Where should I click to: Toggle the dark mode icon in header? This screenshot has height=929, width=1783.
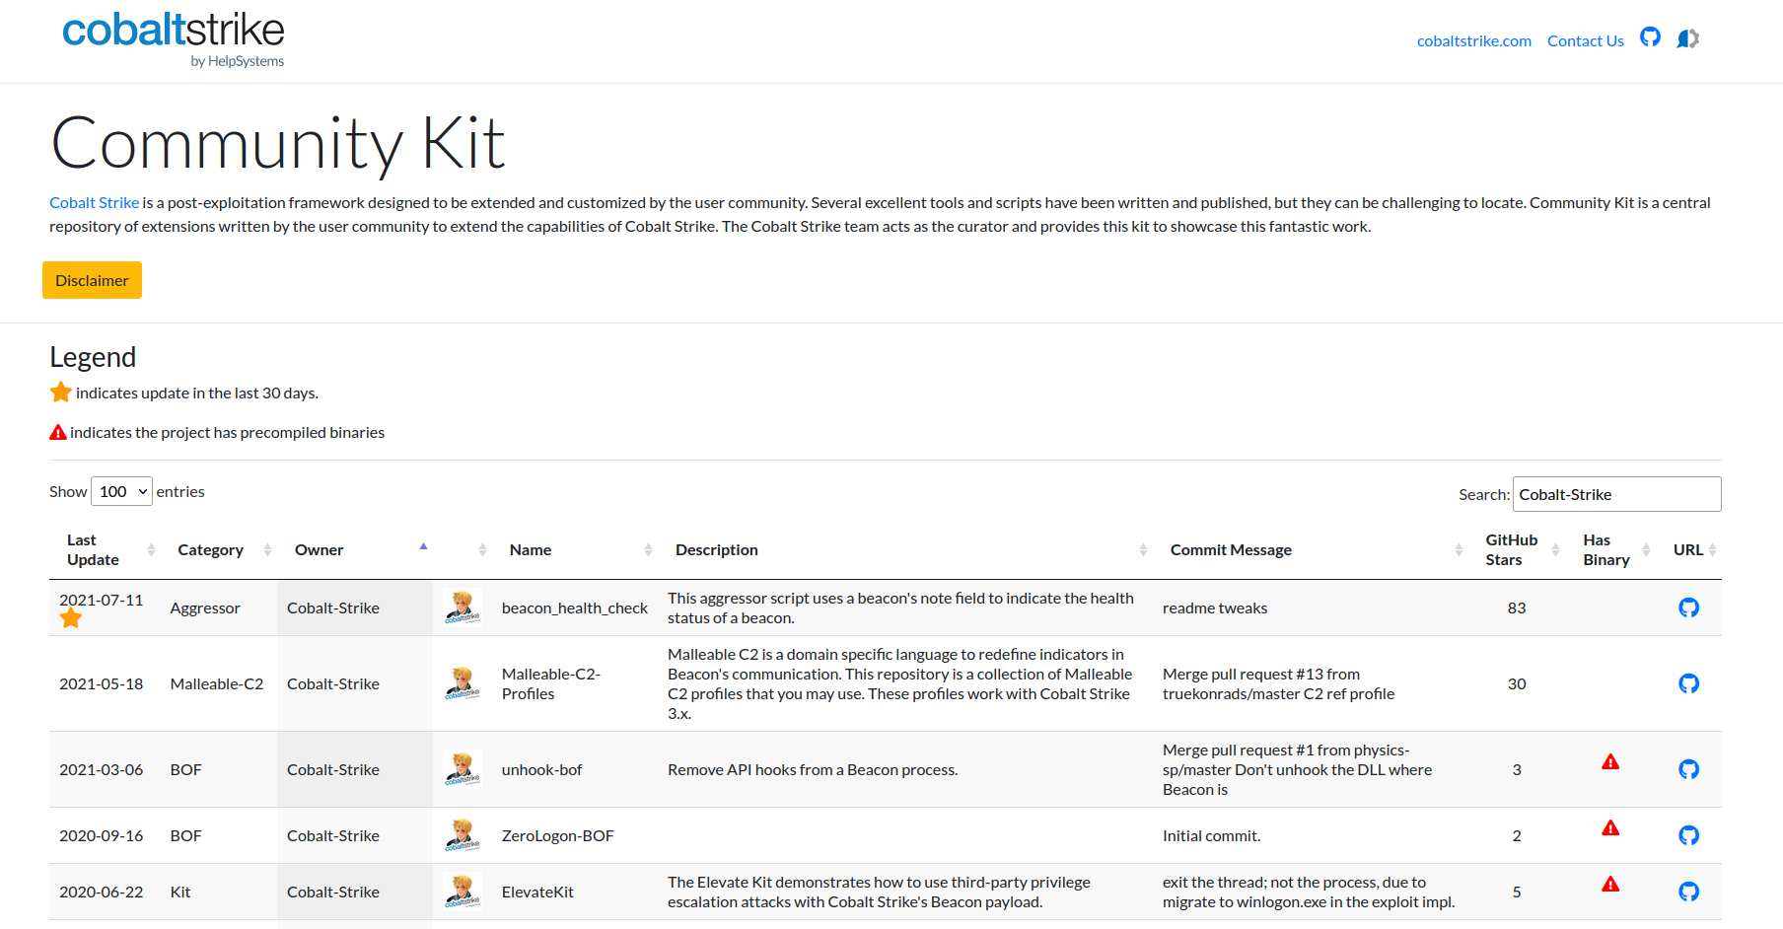pos(1687,38)
